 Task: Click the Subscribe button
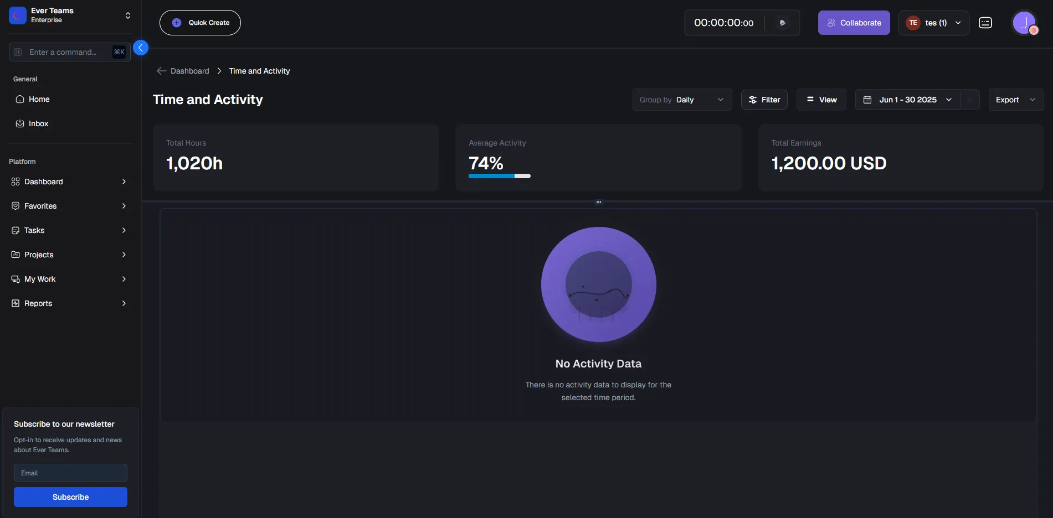coord(70,497)
